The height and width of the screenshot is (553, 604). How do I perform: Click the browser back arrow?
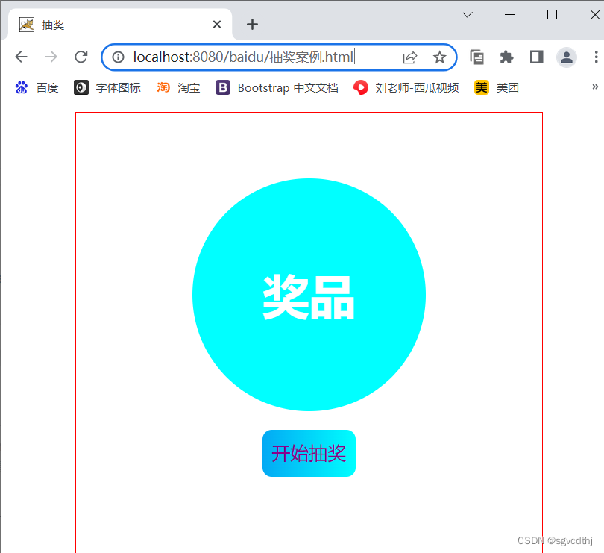point(21,57)
